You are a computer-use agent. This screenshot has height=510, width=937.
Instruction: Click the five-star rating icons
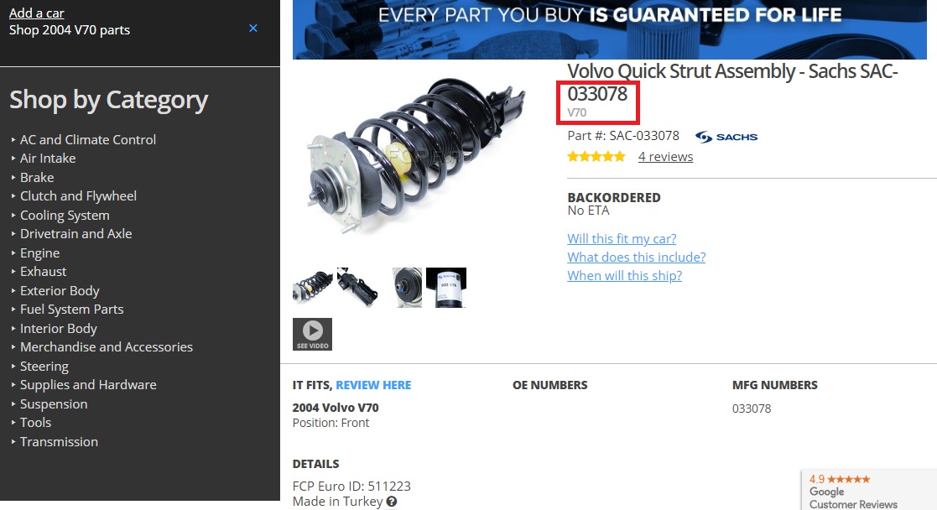596,157
